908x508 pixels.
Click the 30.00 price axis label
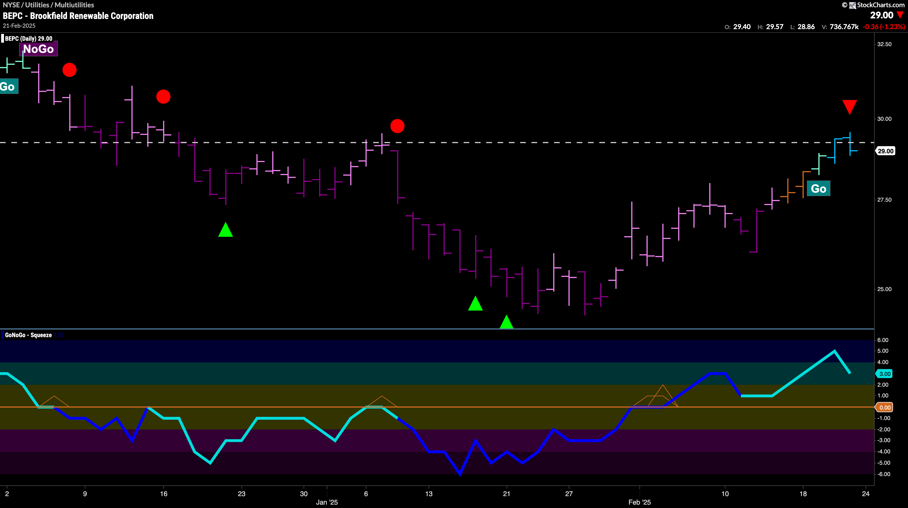(x=884, y=119)
